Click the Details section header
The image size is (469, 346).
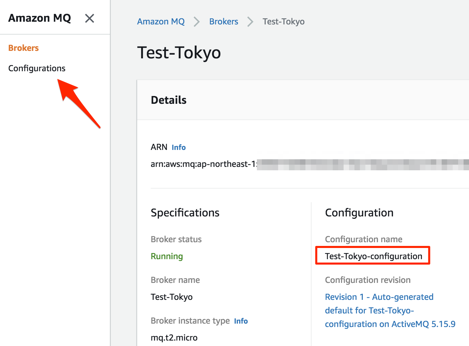click(169, 100)
